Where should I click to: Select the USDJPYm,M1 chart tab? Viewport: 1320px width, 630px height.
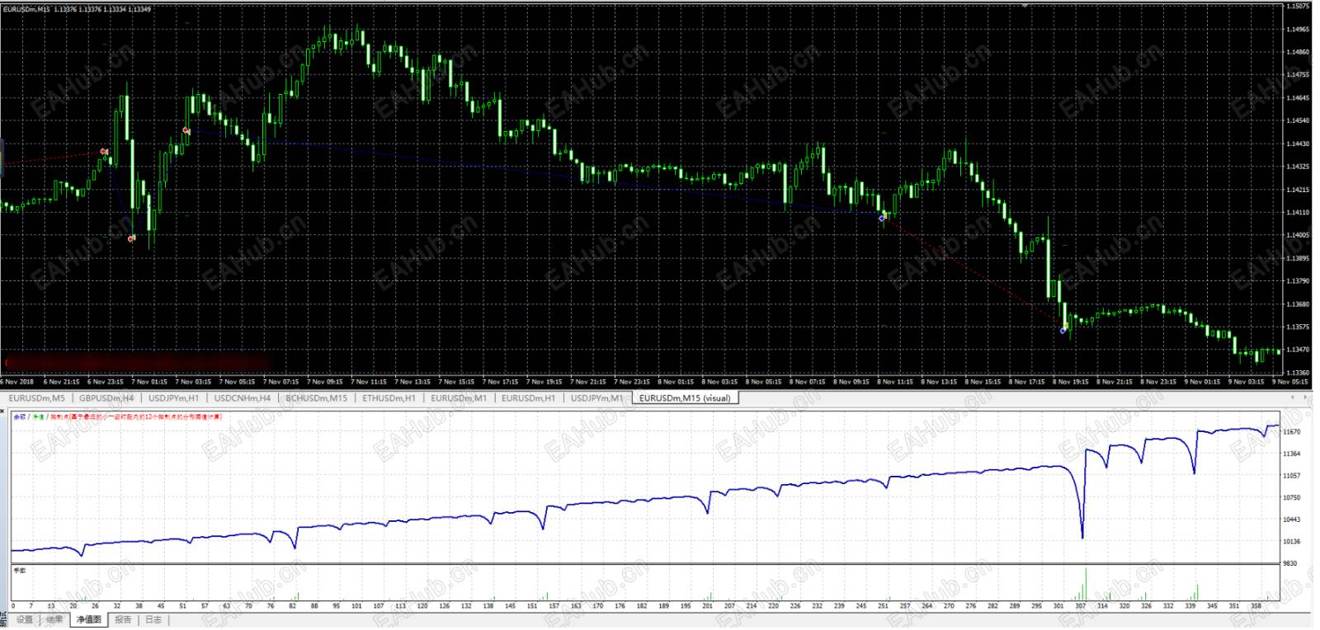(597, 398)
